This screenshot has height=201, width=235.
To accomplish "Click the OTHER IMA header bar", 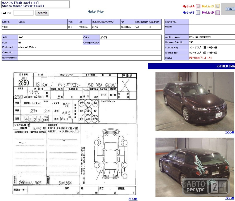I will click(x=191, y=66).
